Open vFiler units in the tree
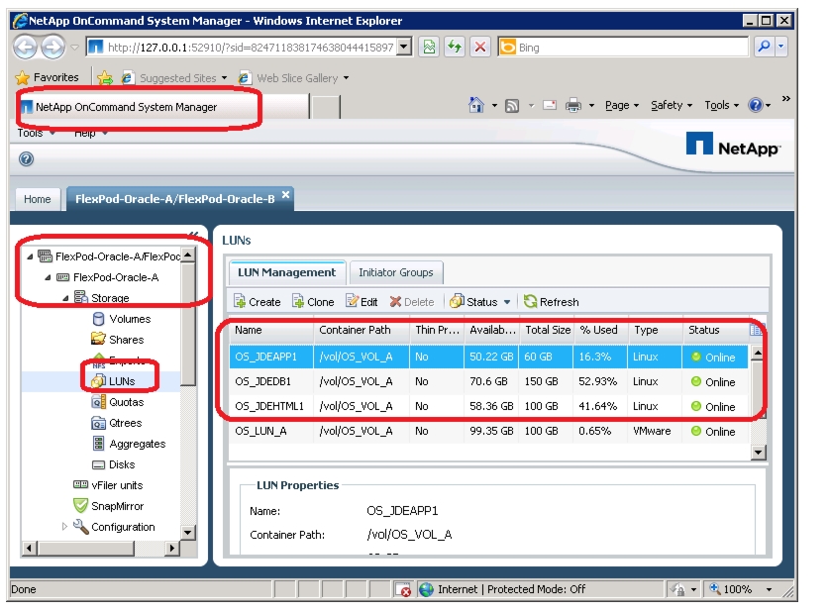Viewport: 829px width, 613px height. pyautogui.click(x=108, y=485)
